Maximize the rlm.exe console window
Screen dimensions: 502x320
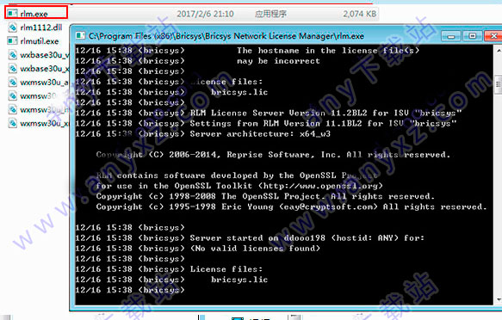472,36
